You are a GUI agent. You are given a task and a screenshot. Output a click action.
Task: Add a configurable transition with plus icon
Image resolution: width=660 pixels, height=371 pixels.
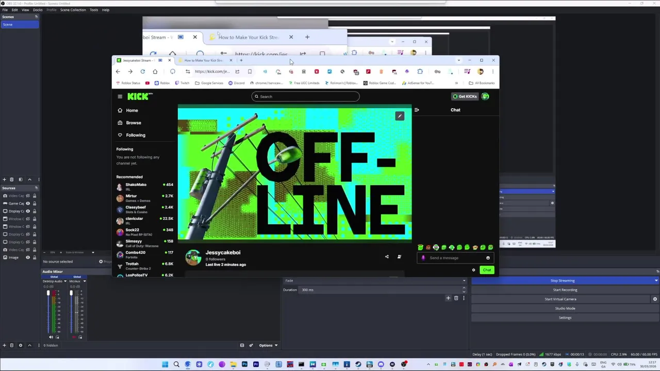pyautogui.click(x=448, y=298)
